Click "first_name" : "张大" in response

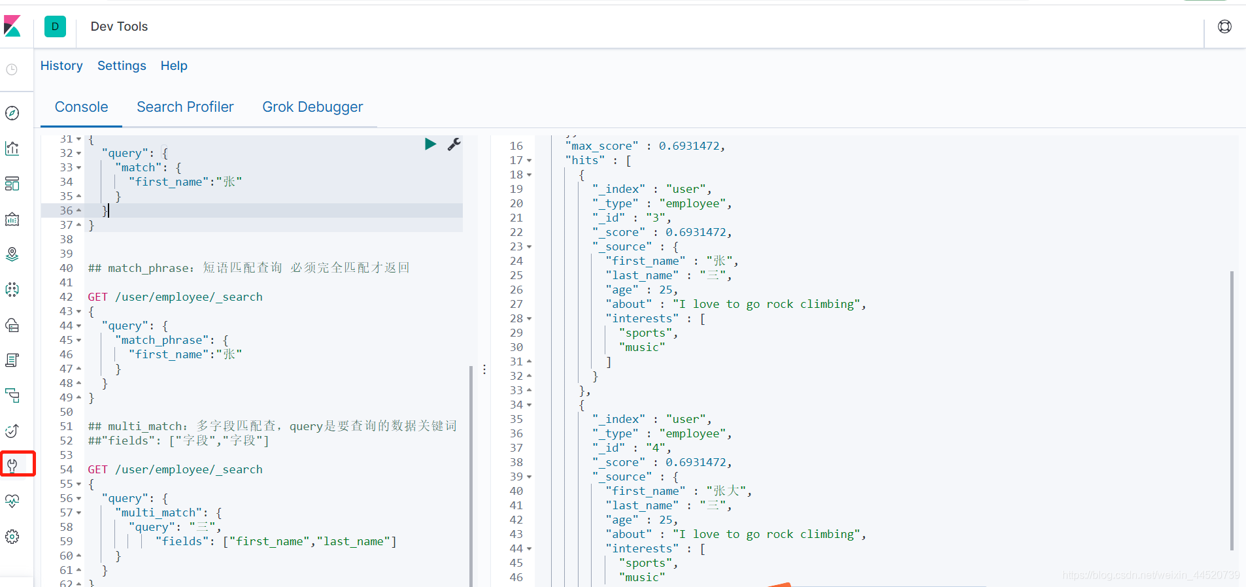coord(677,492)
